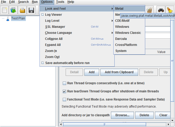This screenshot has width=175, height=127.
Task: Choose Windows Classic look and feel
Action: pyautogui.click(x=128, y=33)
